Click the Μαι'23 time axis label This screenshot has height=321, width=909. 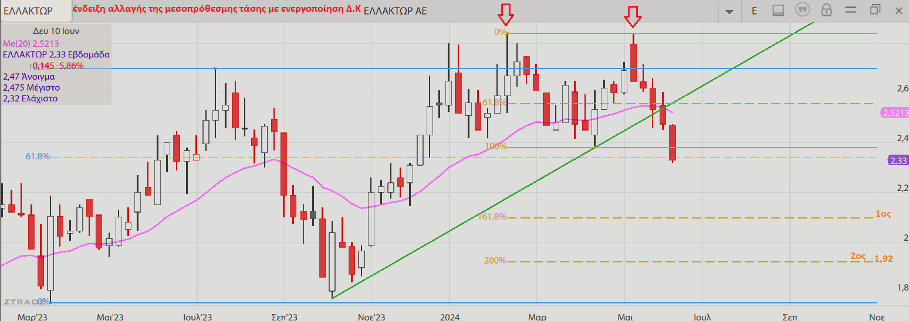point(110,316)
